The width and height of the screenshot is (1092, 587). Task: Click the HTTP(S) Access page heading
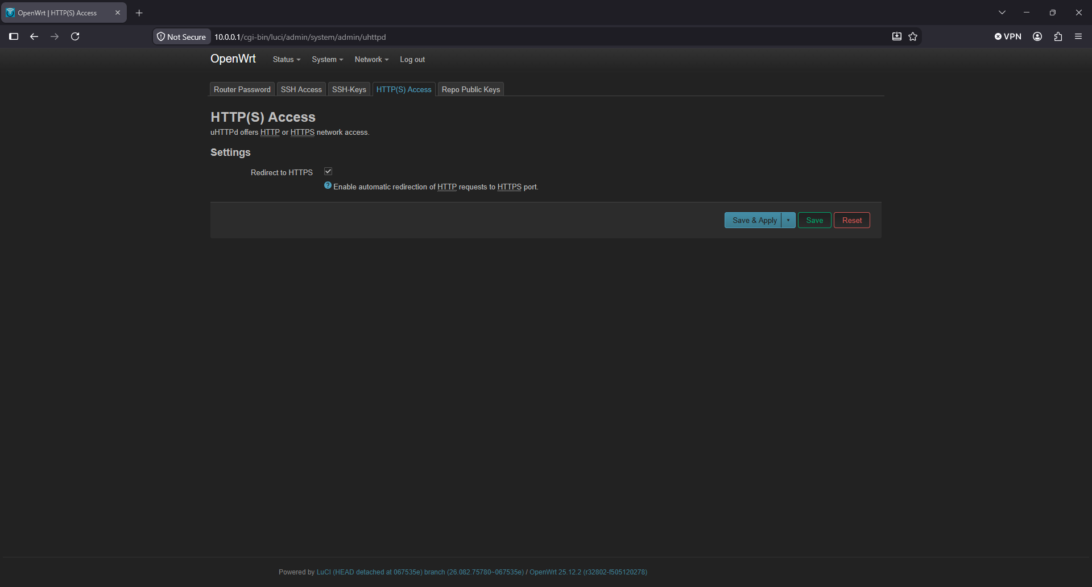click(x=263, y=117)
